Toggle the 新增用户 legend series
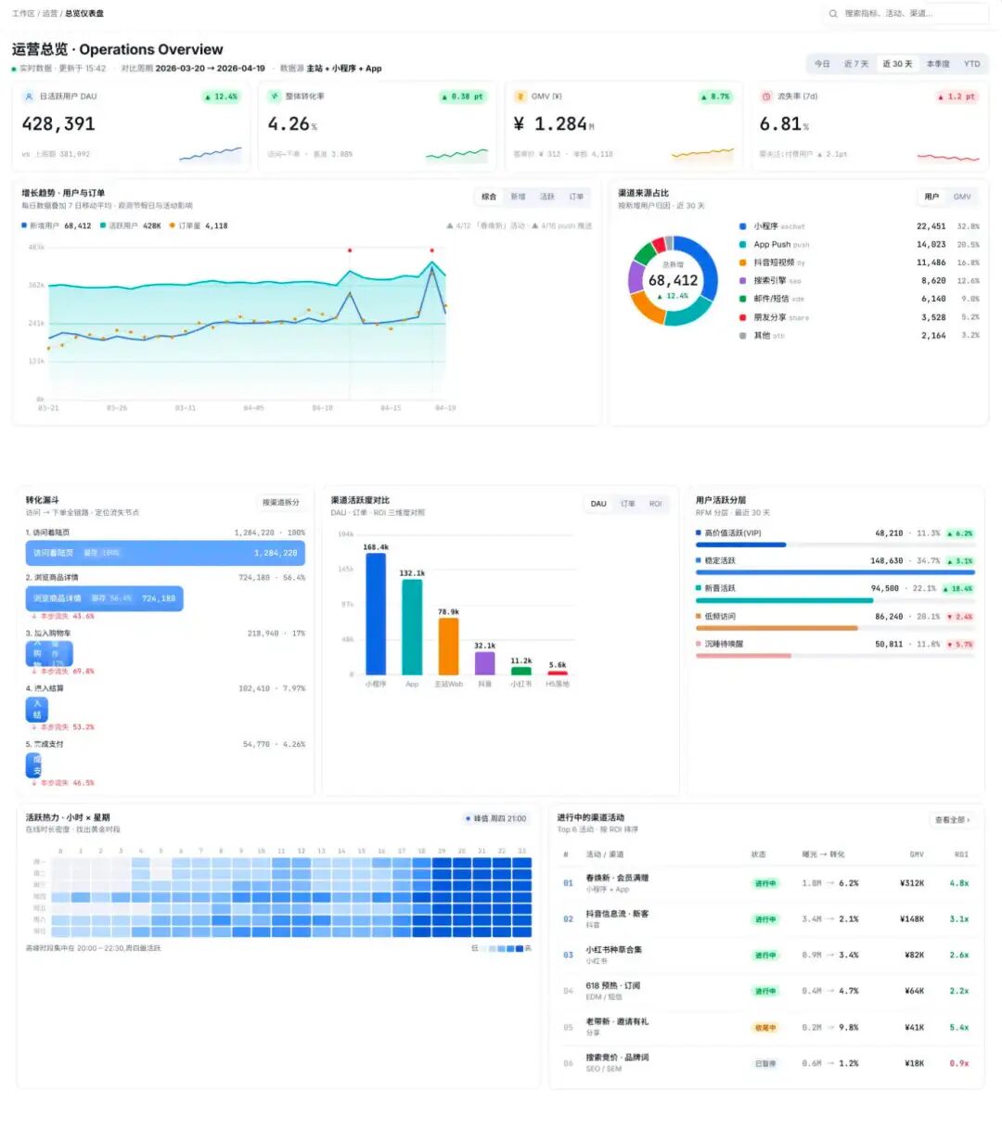 [57, 225]
